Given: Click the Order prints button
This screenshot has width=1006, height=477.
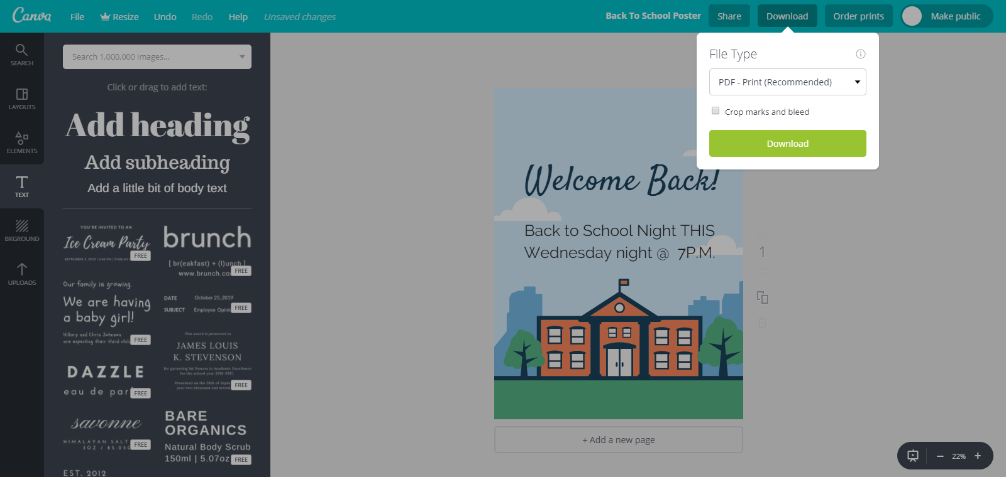Looking at the screenshot, I should click(859, 16).
